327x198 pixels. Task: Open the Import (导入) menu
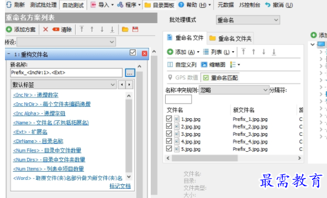(102, 5)
